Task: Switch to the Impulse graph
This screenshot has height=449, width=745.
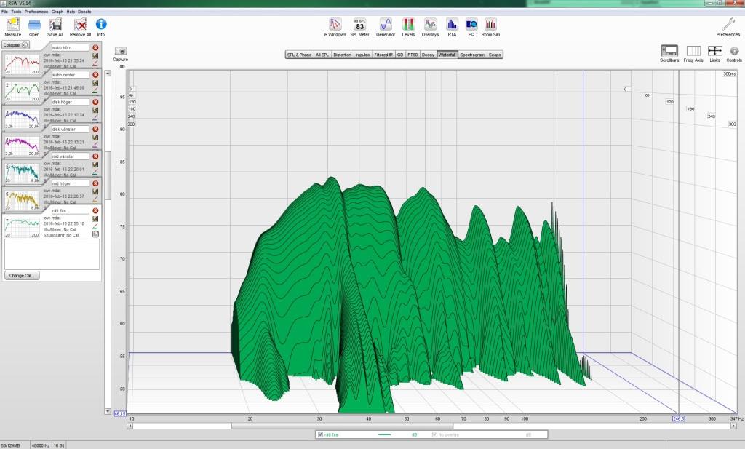Action: coord(362,55)
